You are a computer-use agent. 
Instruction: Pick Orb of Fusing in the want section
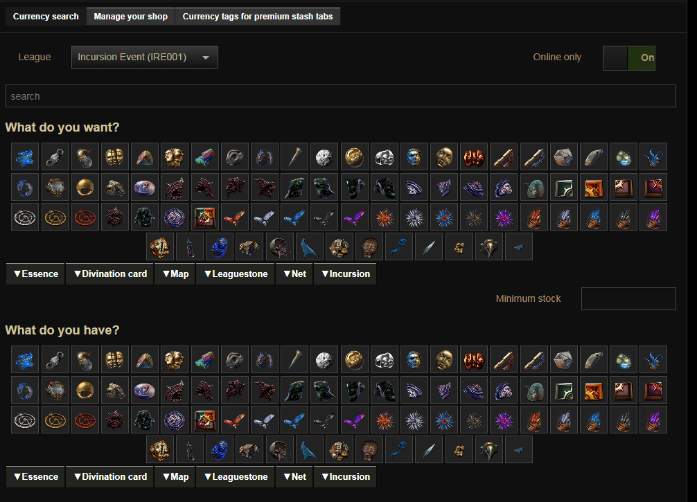(55, 156)
